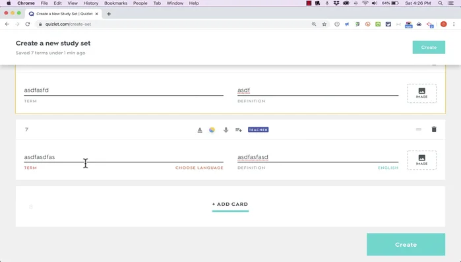Click the term field containing asdfasfd
The image size is (461, 262).
point(123,90)
